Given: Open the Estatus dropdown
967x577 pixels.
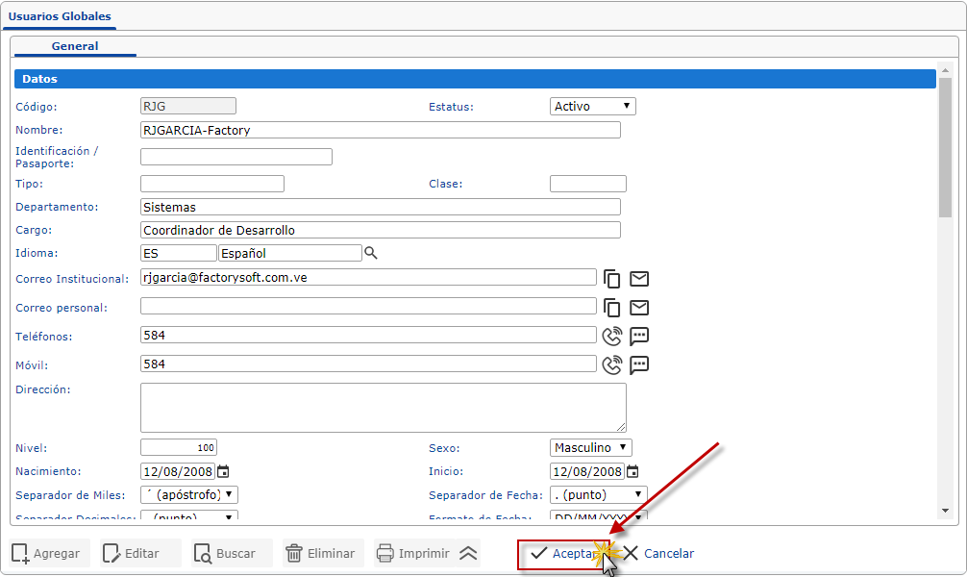Looking at the screenshot, I should [593, 107].
